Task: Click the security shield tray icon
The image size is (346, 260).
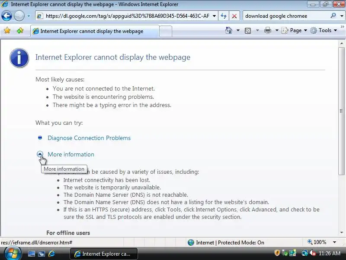Action: tap(277, 253)
